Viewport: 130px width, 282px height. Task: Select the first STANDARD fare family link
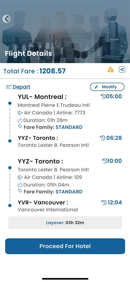[69, 127]
